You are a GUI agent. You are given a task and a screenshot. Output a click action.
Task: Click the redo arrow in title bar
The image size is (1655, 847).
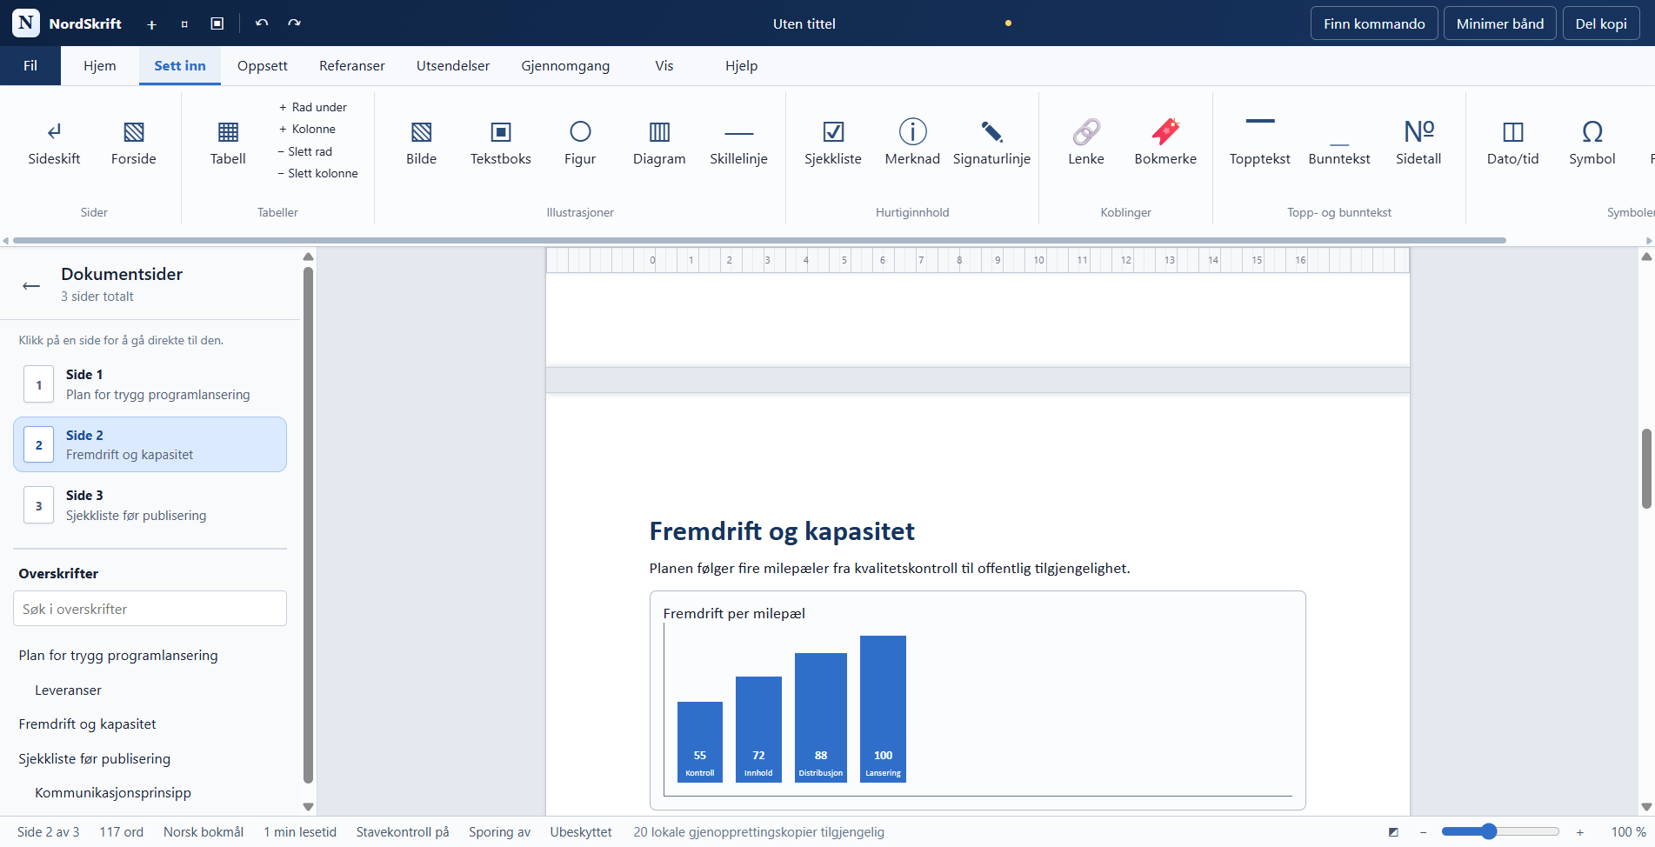pos(294,23)
